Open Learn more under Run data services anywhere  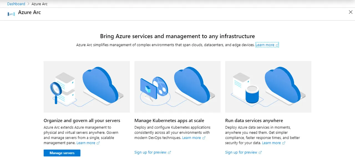pyautogui.click(x=272, y=143)
